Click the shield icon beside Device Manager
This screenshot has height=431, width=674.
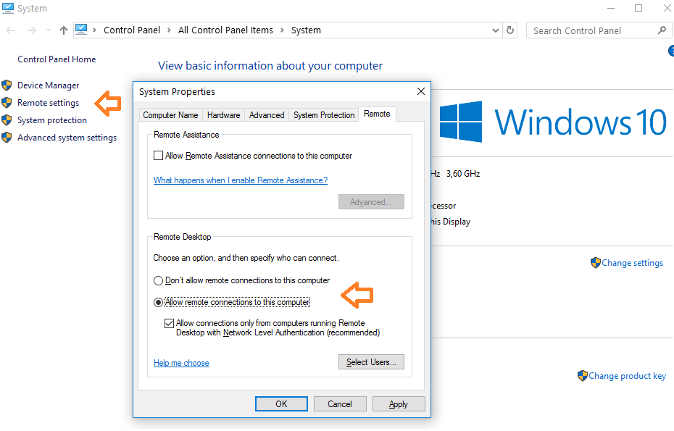pyautogui.click(x=7, y=85)
